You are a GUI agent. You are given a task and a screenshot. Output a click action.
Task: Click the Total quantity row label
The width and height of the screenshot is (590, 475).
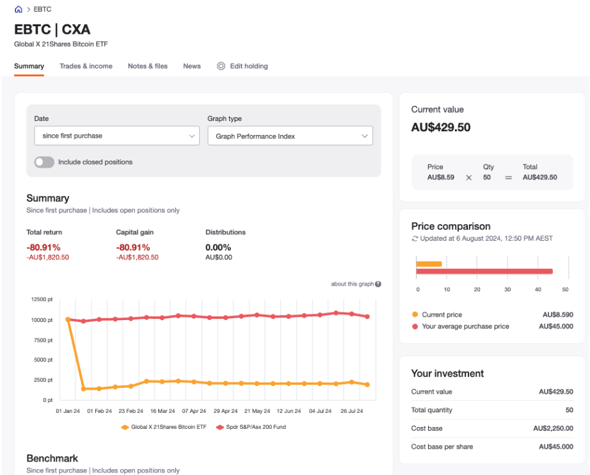point(431,410)
